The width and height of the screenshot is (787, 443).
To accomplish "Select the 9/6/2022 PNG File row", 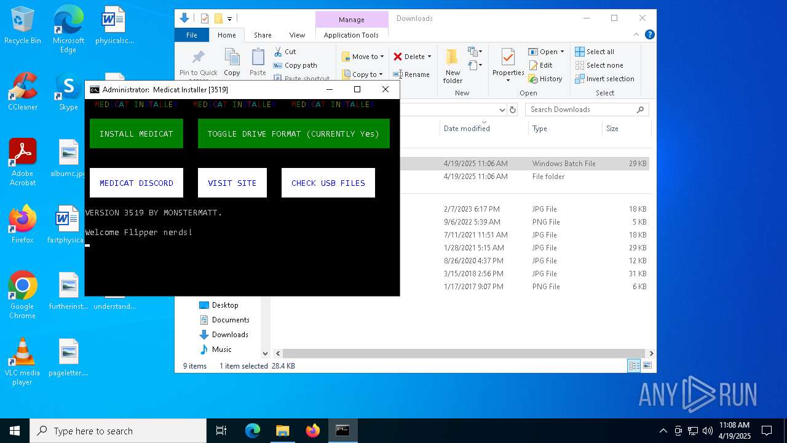I will pos(524,222).
